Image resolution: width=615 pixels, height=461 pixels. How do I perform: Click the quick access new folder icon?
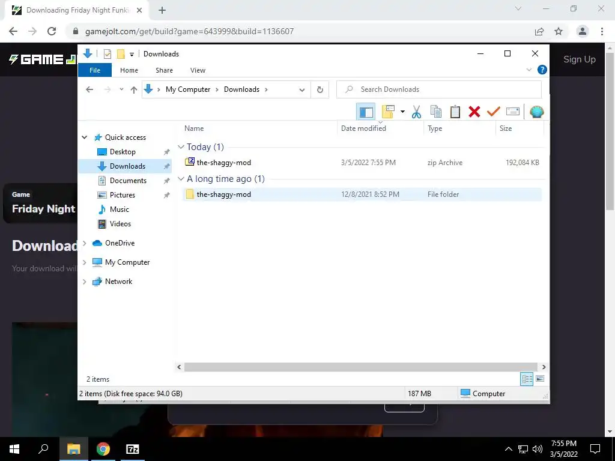coord(121,54)
